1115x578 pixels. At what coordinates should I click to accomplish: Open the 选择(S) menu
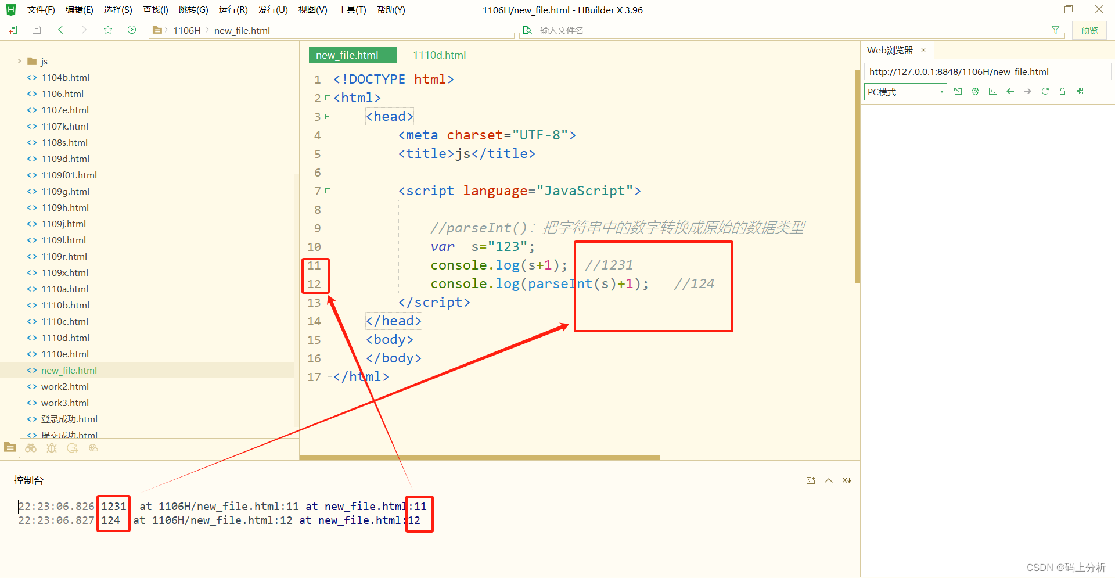point(118,10)
